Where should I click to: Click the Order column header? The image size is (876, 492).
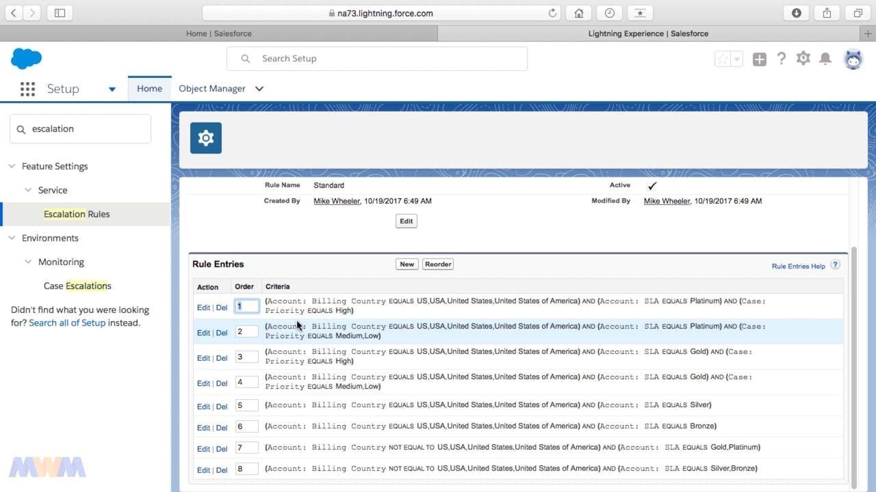[x=244, y=287]
